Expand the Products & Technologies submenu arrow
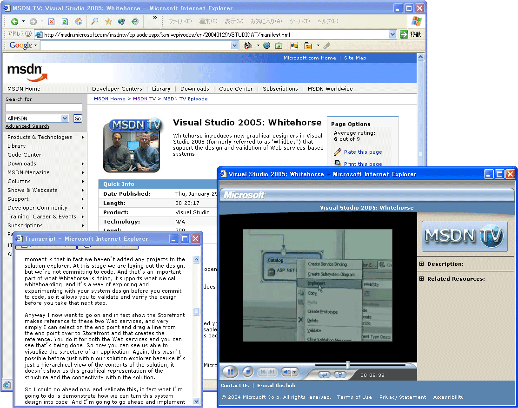518x408 pixels. (83, 137)
